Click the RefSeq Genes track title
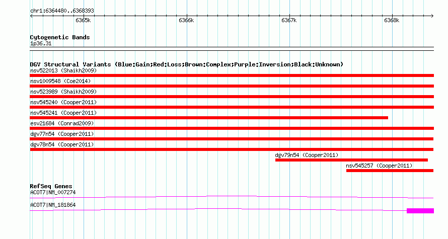Viewport: 448px width, 239px height. (x=51, y=186)
